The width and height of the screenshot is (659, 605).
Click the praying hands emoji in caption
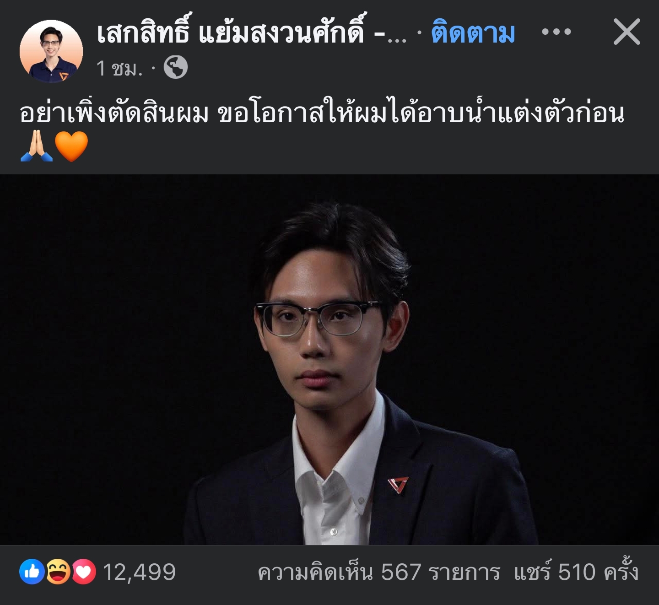point(37,146)
